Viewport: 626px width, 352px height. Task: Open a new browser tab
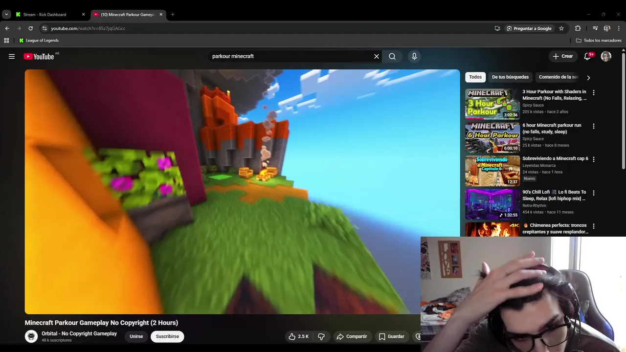click(173, 15)
